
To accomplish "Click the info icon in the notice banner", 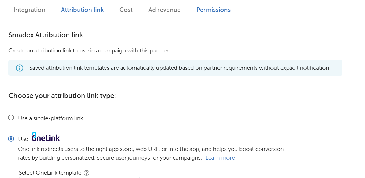I will 19,68.
